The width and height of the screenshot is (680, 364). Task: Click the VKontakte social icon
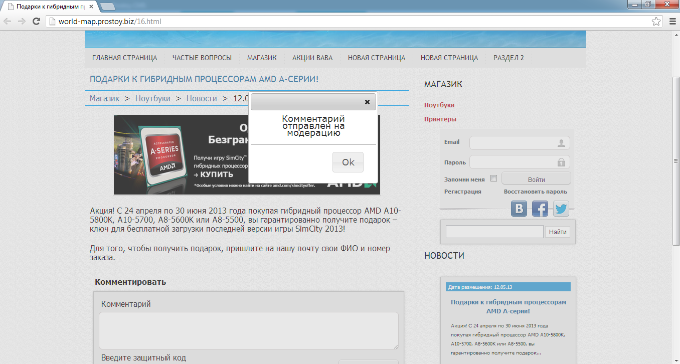(x=519, y=209)
